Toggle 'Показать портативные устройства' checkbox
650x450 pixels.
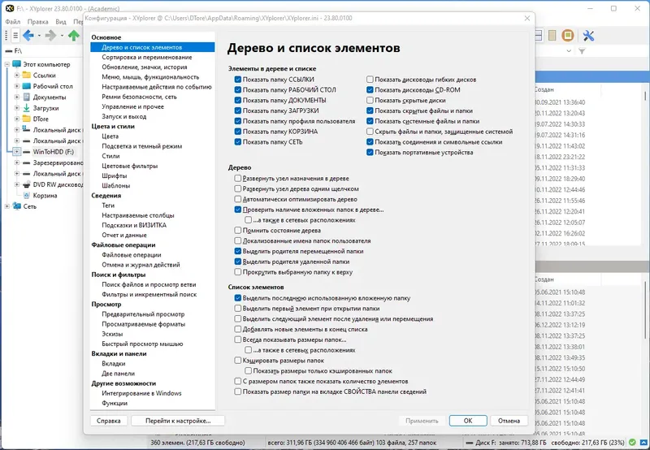point(370,152)
